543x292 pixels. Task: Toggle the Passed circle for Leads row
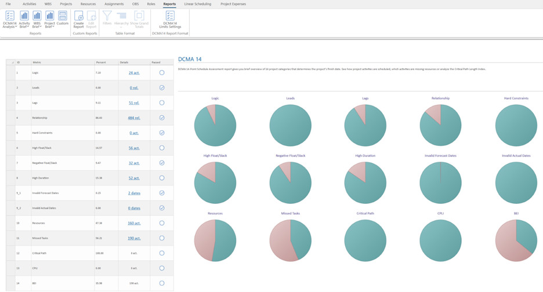pyautogui.click(x=162, y=87)
